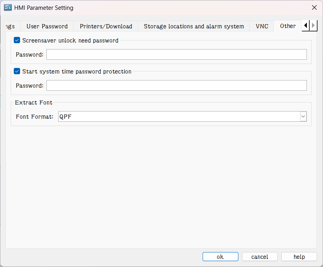Viewport: 323px width, 267px height.
Task: Select the Other tab
Action: point(288,26)
